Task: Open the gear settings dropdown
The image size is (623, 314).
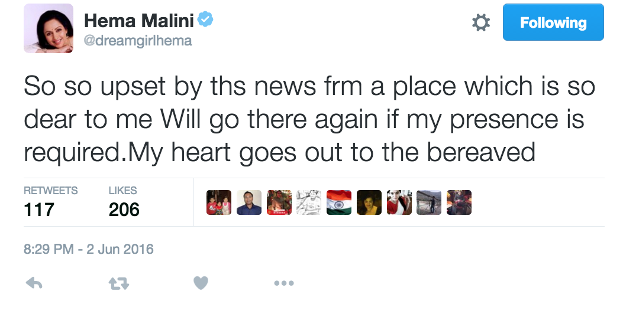Action: (x=481, y=23)
